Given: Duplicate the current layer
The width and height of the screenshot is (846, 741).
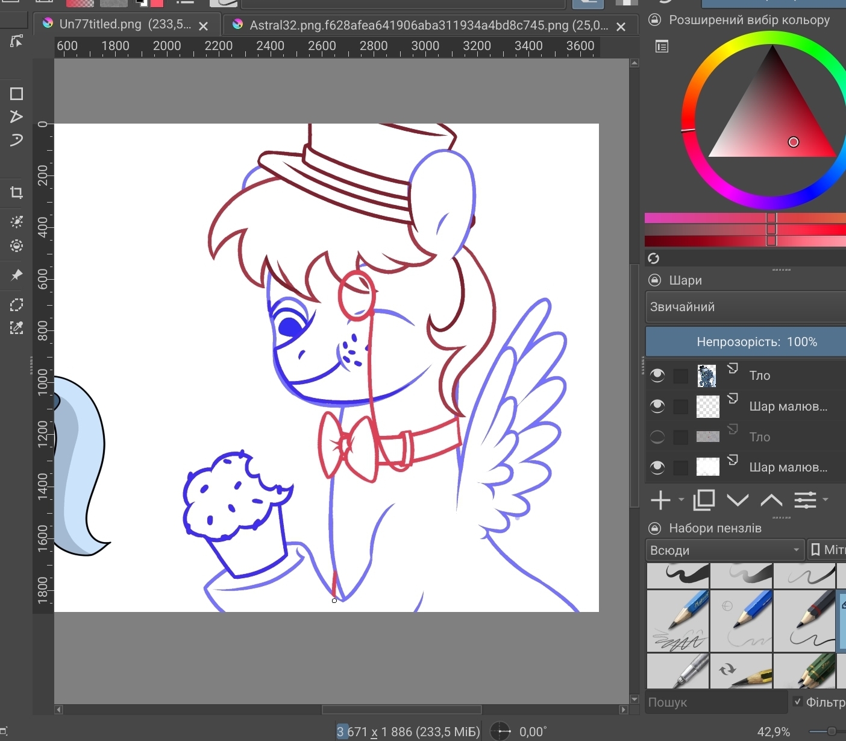Looking at the screenshot, I should coord(704,500).
